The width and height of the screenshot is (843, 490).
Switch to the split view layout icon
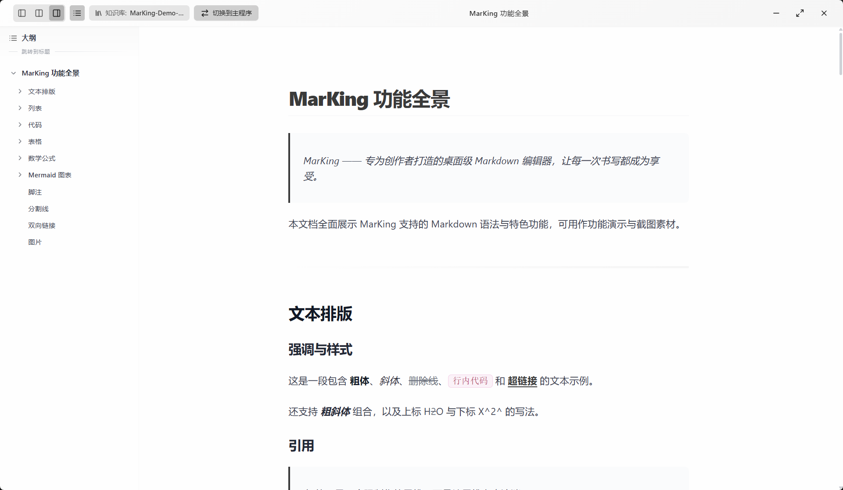tap(39, 13)
